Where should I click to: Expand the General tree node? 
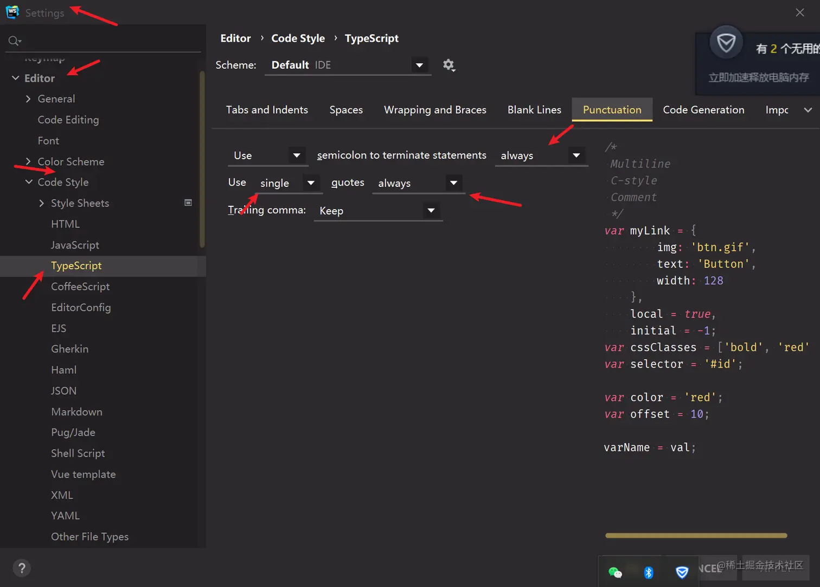tap(28, 99)
